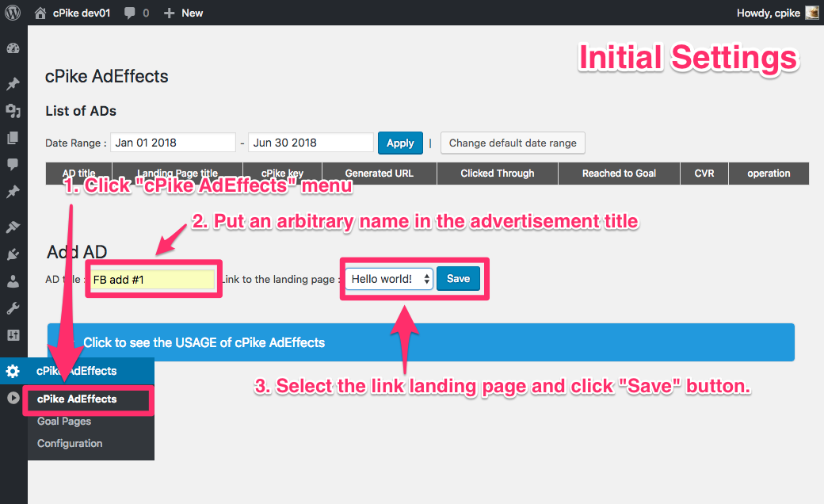
Task: Click the Reached to Goal column header
Action: click(x=619, y=174)
